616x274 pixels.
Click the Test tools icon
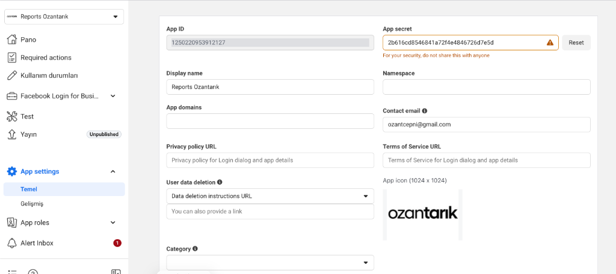[11, 116]
